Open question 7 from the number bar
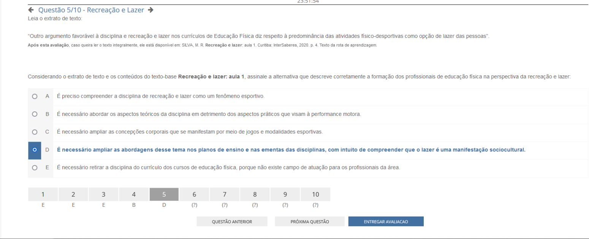Image resolution: width=589 pixels, height=239 pixels. click(x=225, y=194)
